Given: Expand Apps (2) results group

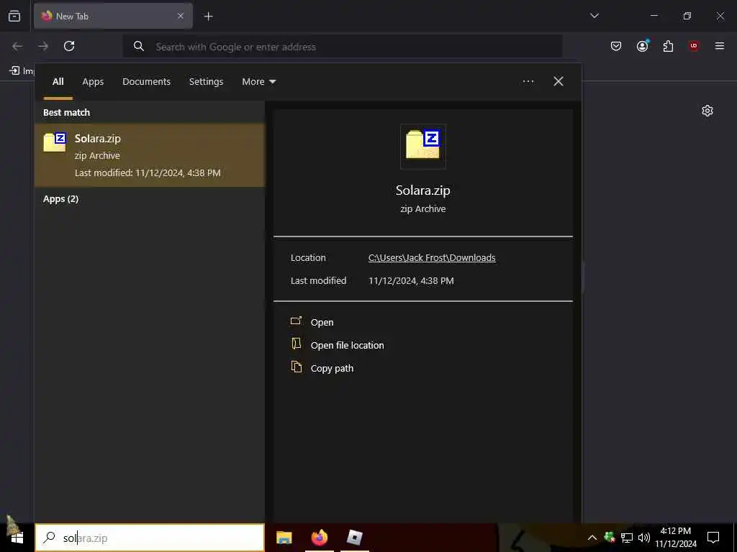Looking at the screenshot, I should [60, 199].
